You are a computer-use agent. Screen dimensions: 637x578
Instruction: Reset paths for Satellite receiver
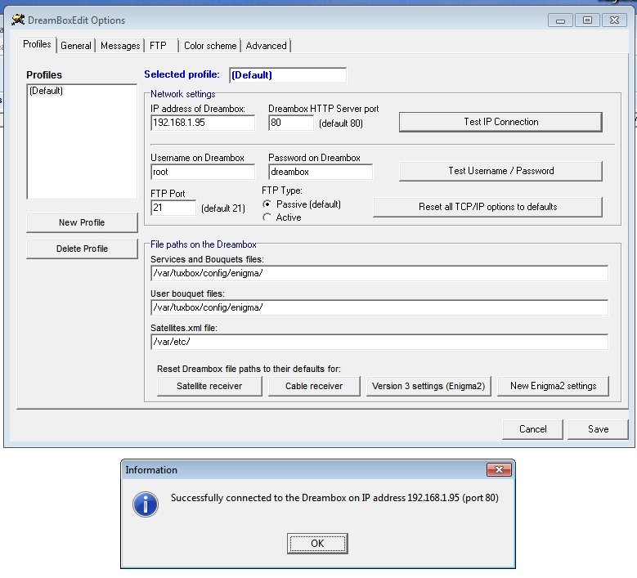click(209, 386)
